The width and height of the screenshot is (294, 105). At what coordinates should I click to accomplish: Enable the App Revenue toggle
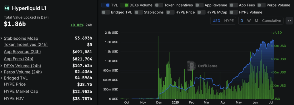(x=199, y=5)
